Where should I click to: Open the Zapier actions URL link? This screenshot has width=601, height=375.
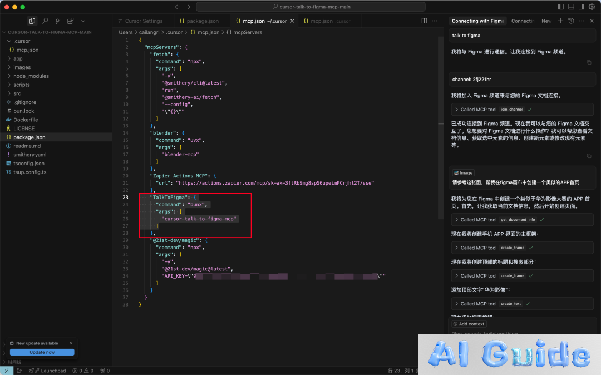click(275, 183)
